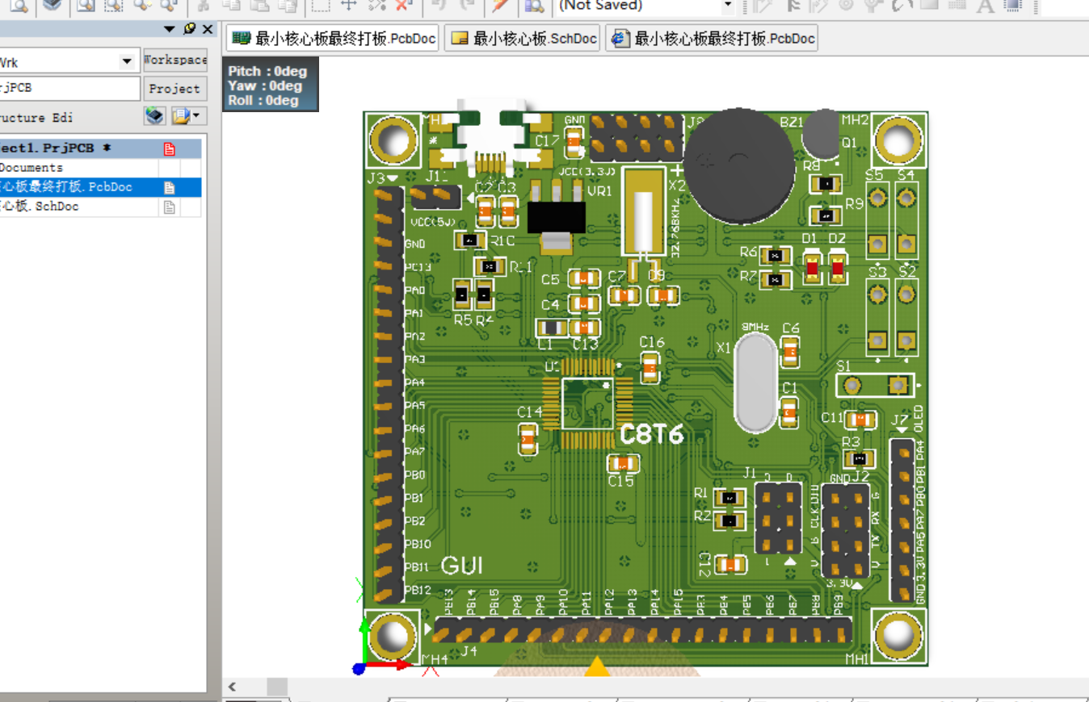Click the 3D layer stack toolbar icon
This screenshot has width=1089, height=702.
[x=52, y=6]
